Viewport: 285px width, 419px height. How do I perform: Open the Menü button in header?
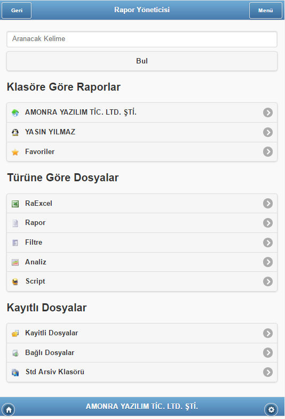point(265,11)
